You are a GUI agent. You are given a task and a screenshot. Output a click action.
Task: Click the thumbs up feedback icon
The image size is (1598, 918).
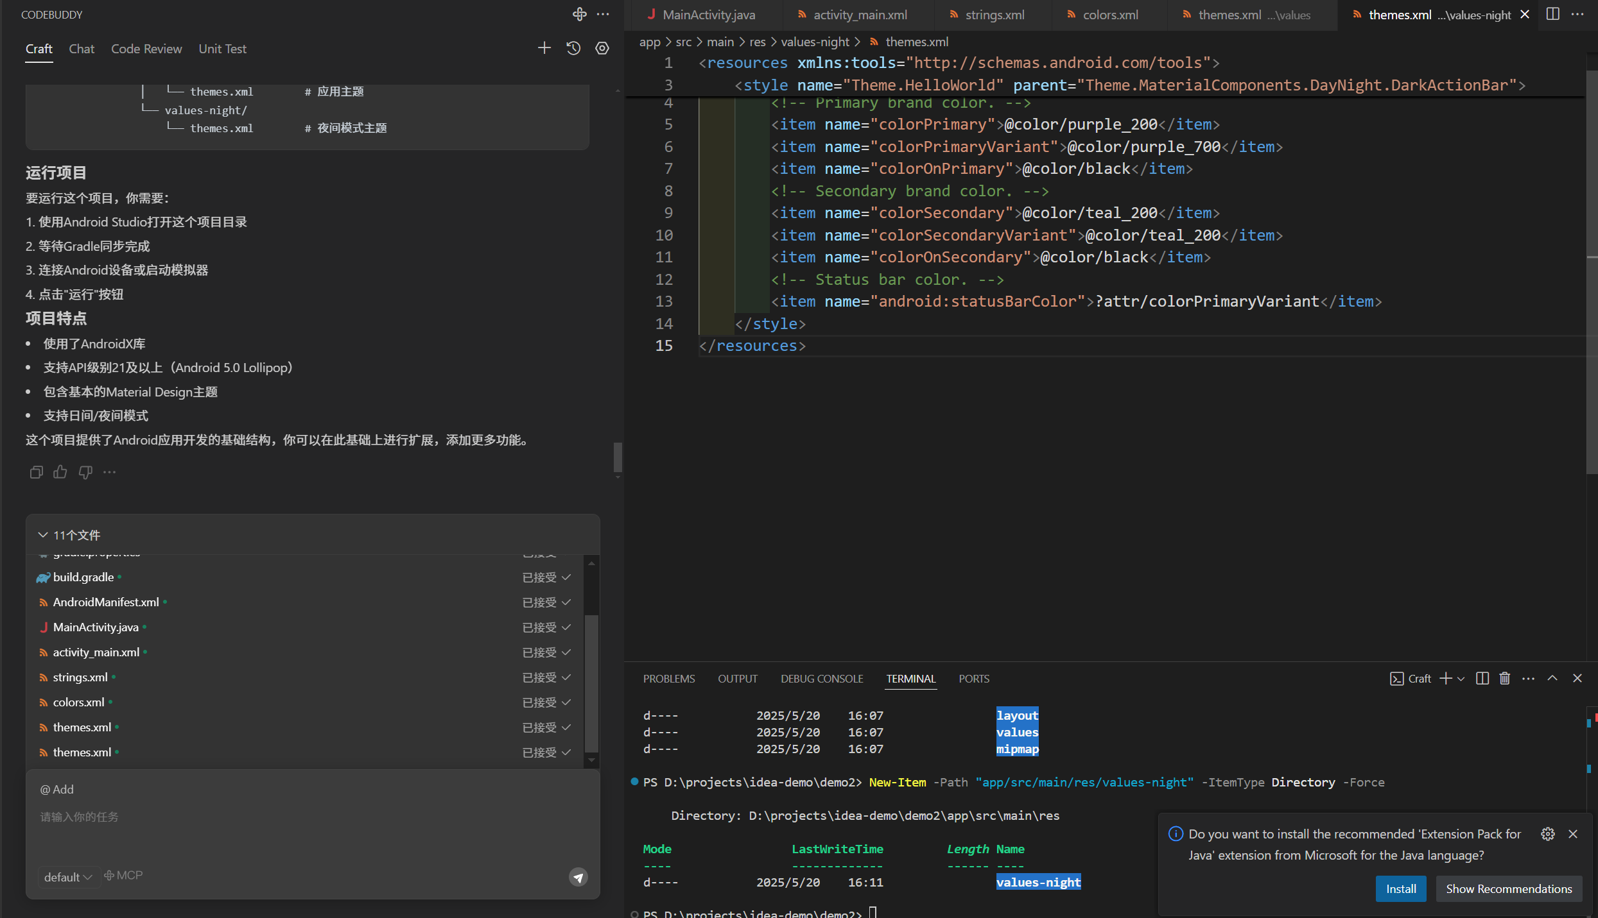click(x=60, y=472)
